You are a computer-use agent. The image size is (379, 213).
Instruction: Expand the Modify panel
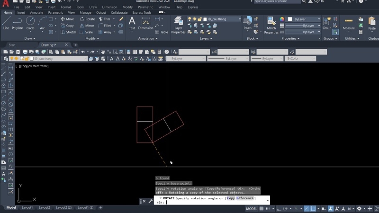coord(92,38)
